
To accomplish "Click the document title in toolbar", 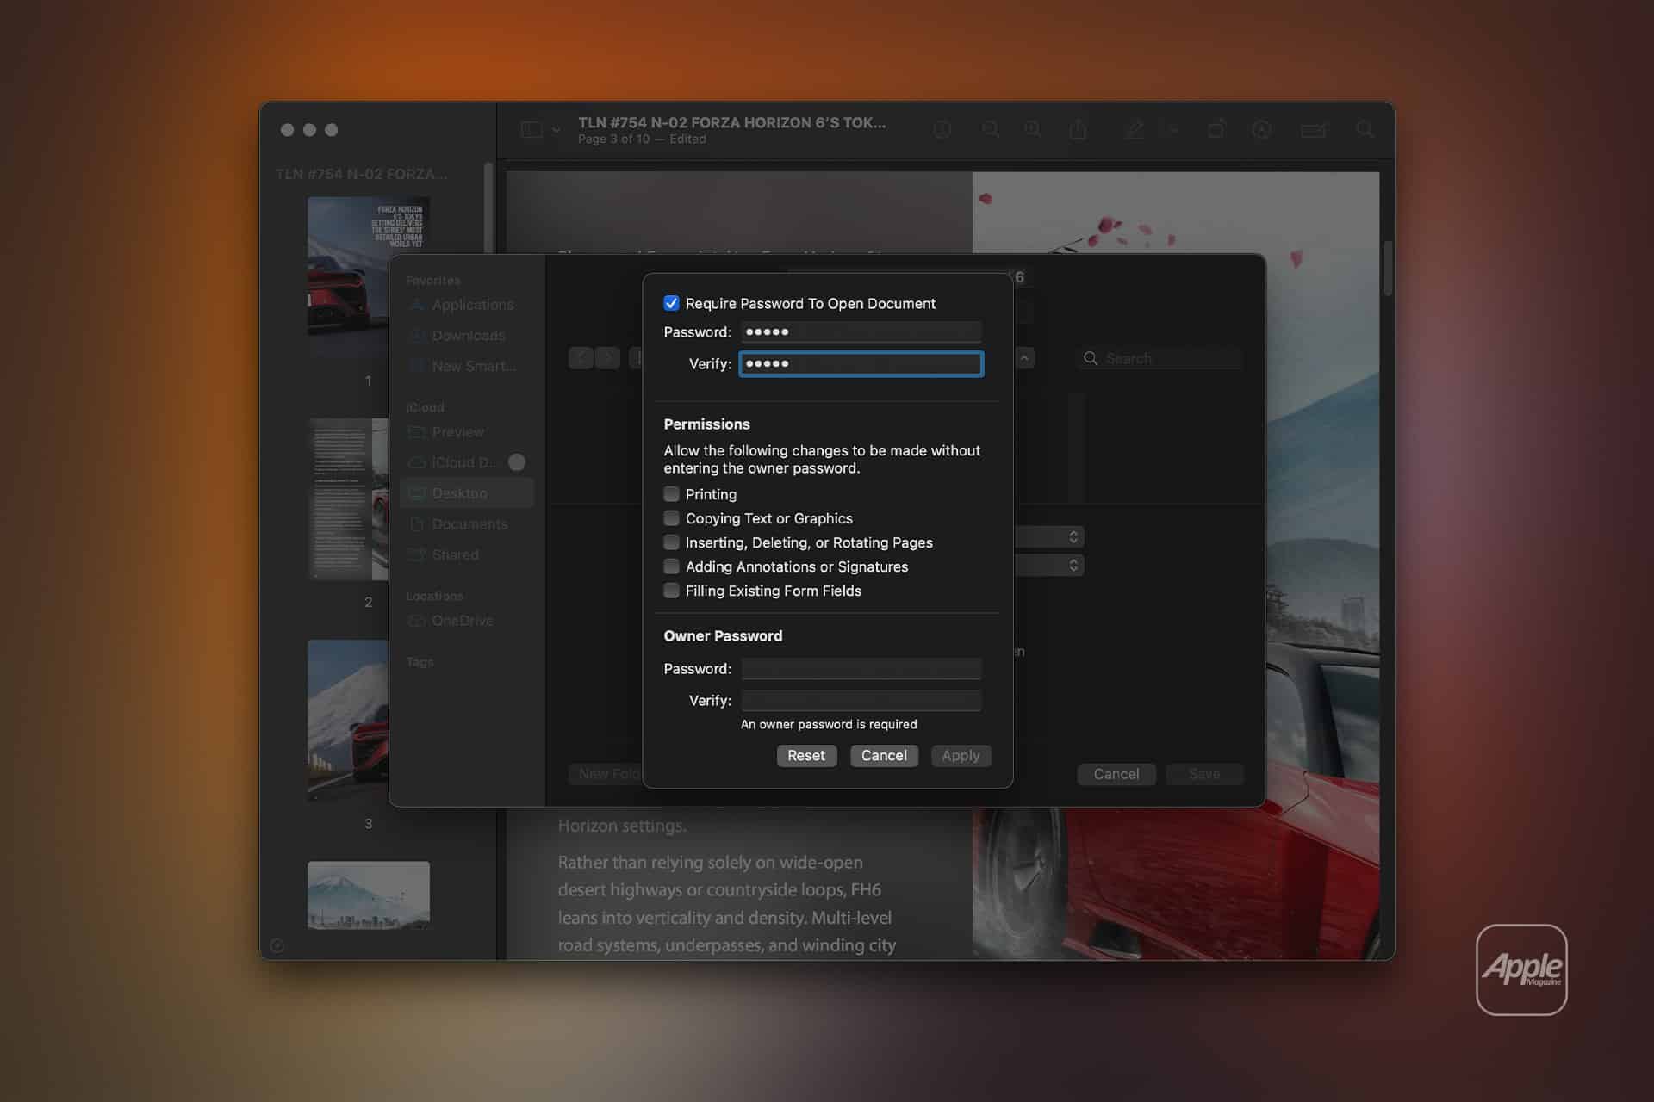I will point(731,122).
